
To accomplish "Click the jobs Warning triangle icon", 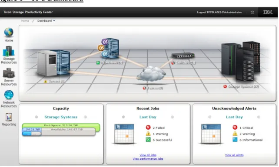I will 148,134.
